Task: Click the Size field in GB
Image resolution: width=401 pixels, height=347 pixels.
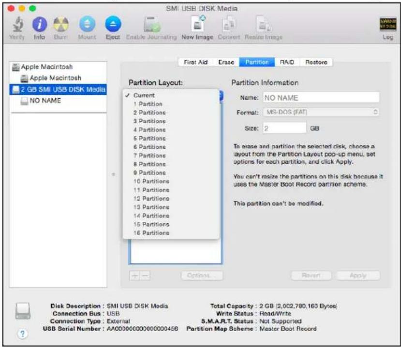Action: (x=284, y=128)
